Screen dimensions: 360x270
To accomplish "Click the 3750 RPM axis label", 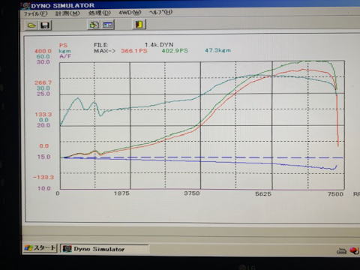I will [192, 193].
